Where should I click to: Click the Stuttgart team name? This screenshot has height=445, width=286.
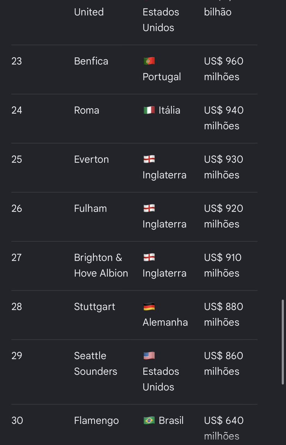95,307
